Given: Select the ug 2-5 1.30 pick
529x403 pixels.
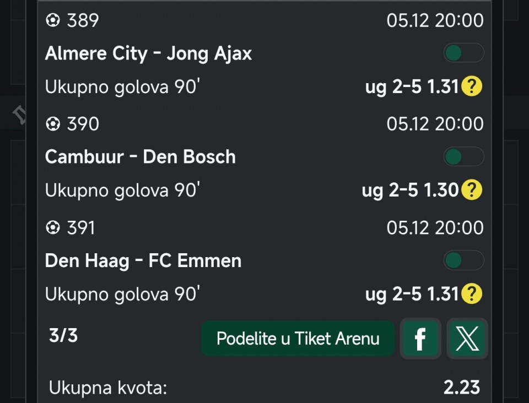Looking at the screenshot, I should [x=409, y=190].
